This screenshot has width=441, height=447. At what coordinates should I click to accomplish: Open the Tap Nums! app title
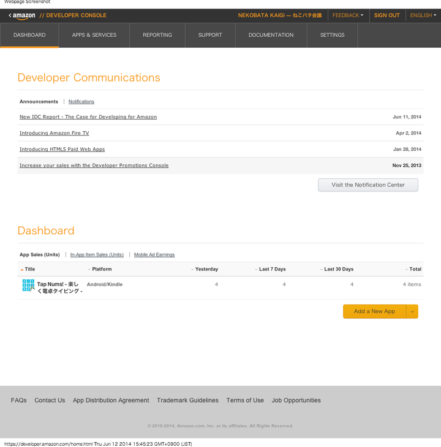pos(60,288)
